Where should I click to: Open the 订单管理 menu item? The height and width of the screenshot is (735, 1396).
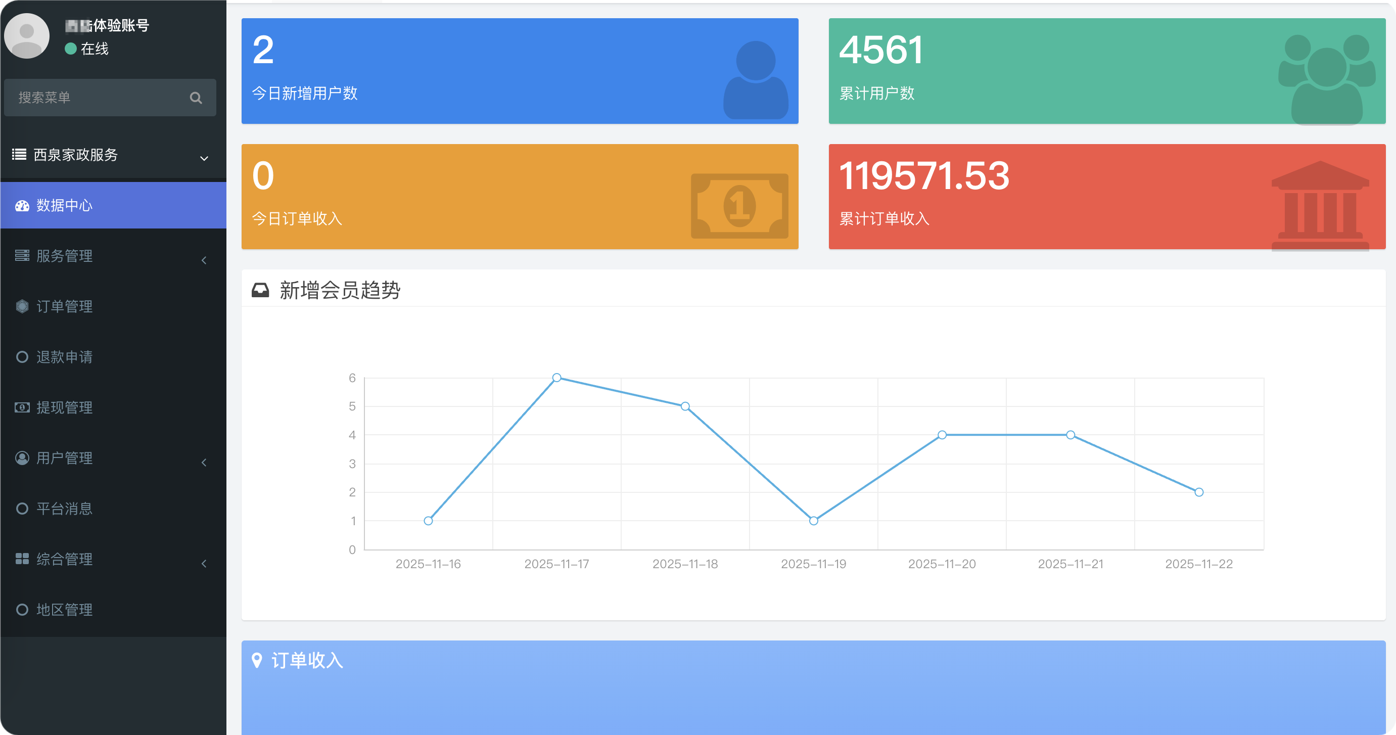click(64, 306)
